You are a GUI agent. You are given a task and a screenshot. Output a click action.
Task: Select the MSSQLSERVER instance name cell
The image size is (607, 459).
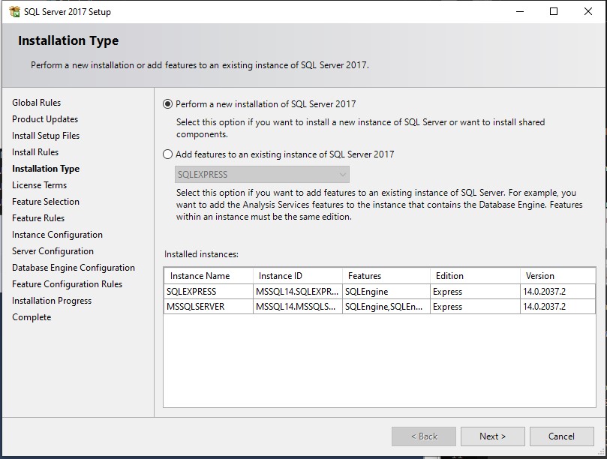209,307
